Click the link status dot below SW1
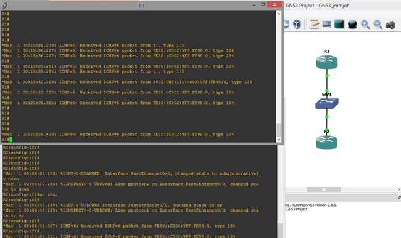This screenshot has height=238, width=401. [x=326, y=117]
